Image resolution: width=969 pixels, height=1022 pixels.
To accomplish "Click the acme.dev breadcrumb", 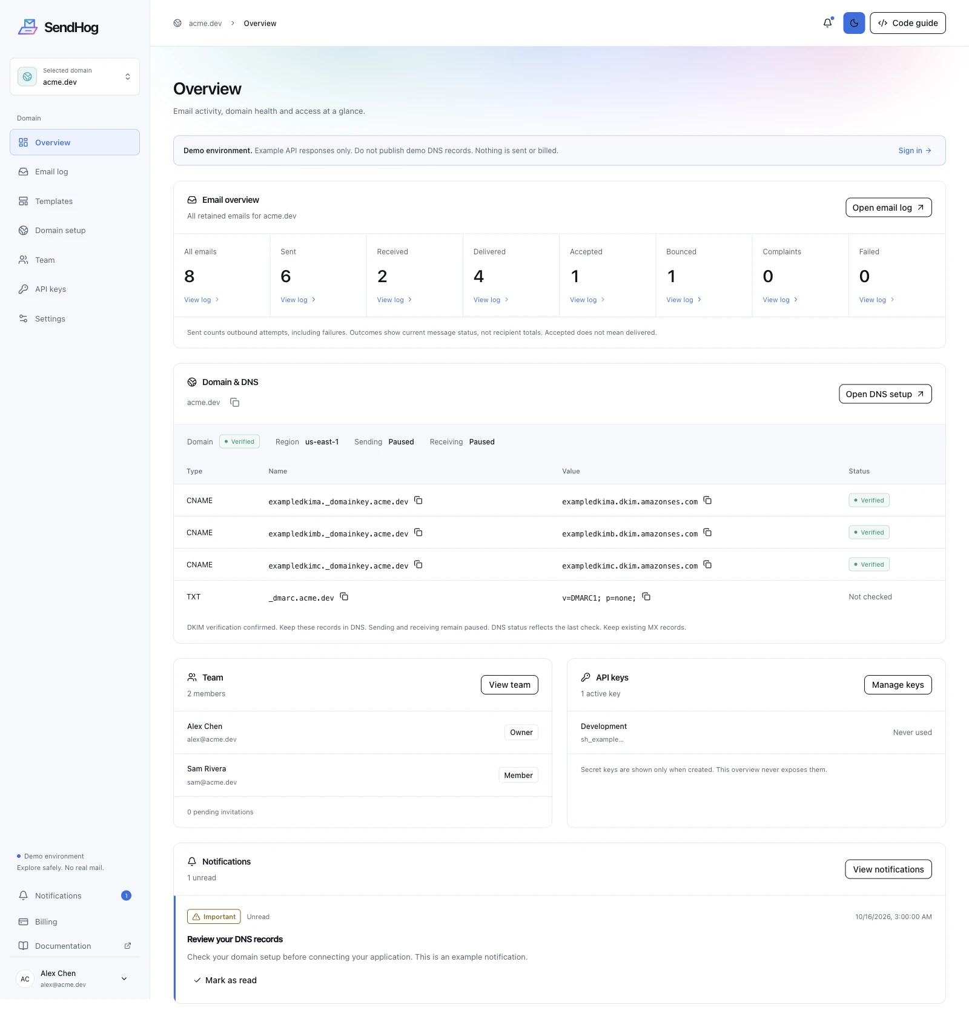I will [205, 24].
